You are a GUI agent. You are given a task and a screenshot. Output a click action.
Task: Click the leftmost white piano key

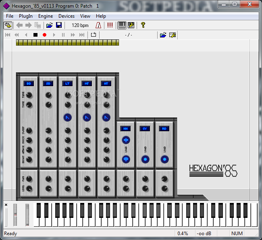[36, 222]
